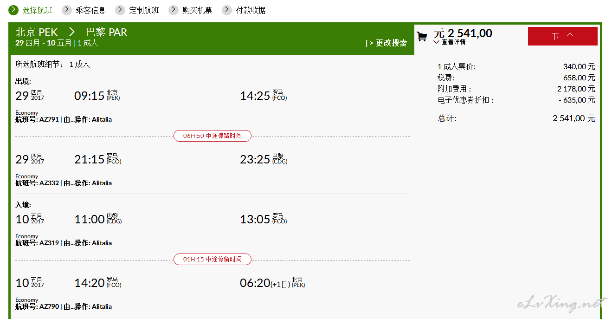Click the 购买机票 step arrow icon
Viewport: 612px width, 319px height.
click(x=174, y=10)
